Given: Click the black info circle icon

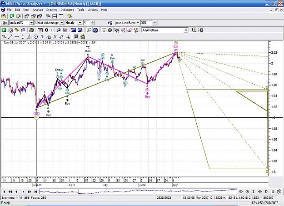Looking at the screenshot, I should [46, 30].
